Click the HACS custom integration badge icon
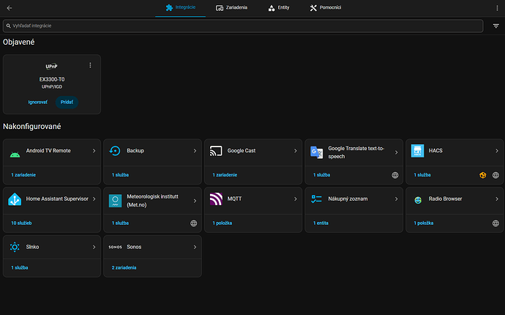The width and height of the screenshot is (505, 315). click(482, 175)
